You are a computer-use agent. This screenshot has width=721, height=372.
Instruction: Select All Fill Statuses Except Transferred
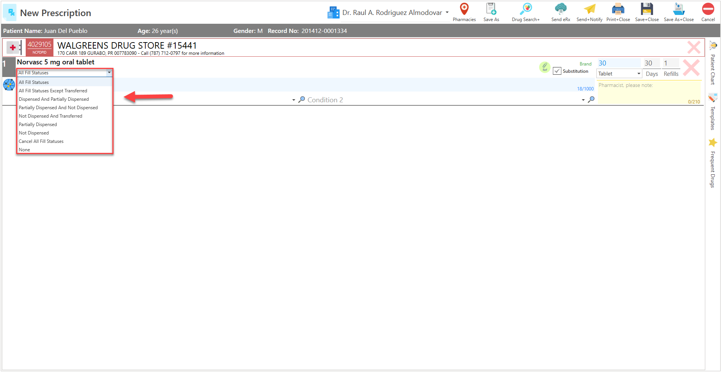coord(64,91)
